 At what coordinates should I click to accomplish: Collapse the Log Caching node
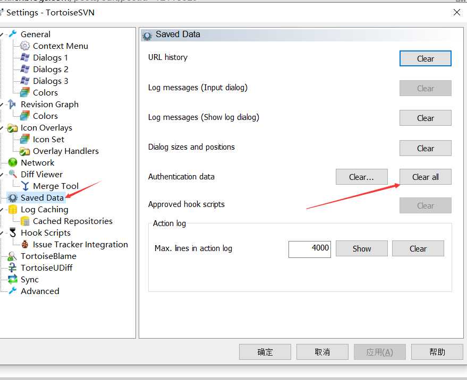(x=2, y=210)
